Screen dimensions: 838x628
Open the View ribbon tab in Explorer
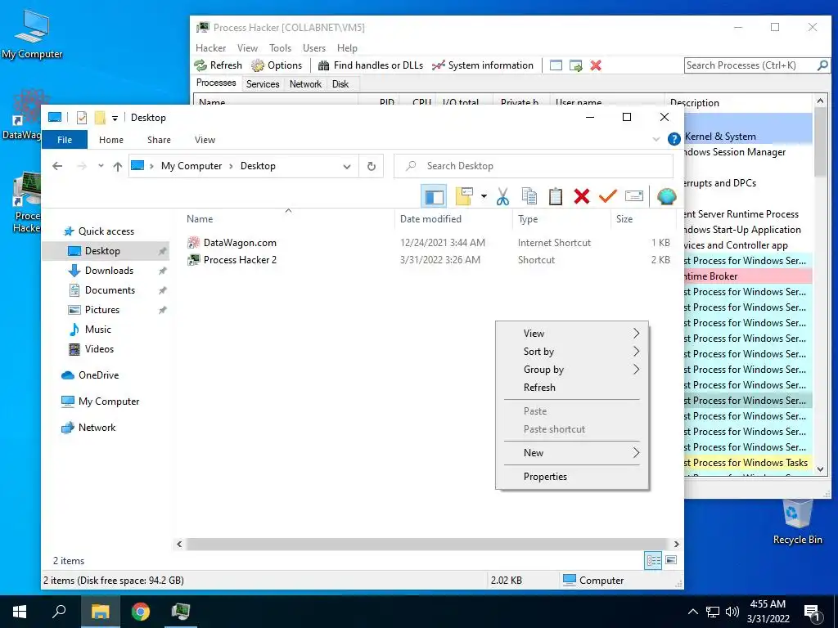coord(205,140)
